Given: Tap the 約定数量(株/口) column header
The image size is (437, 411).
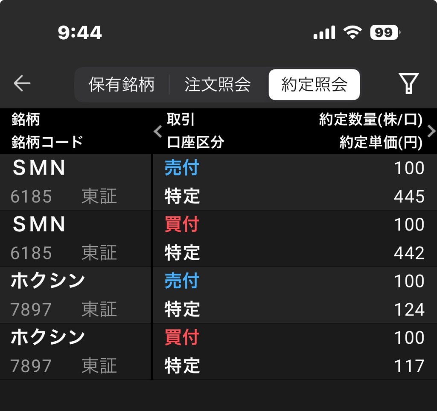Looking at the screenshot, I should [370, 121].
